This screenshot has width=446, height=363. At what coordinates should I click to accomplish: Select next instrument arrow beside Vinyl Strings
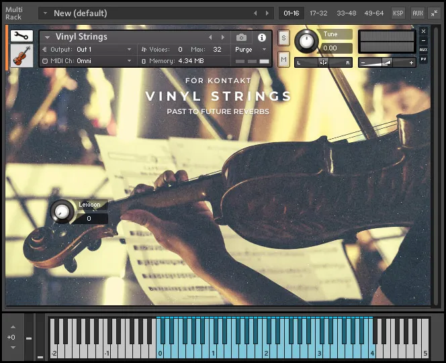pos(224,38)
